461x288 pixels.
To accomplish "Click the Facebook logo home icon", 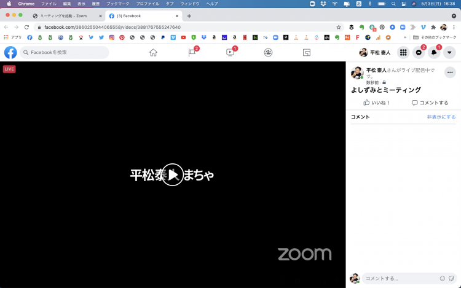I will coord(10,53).
